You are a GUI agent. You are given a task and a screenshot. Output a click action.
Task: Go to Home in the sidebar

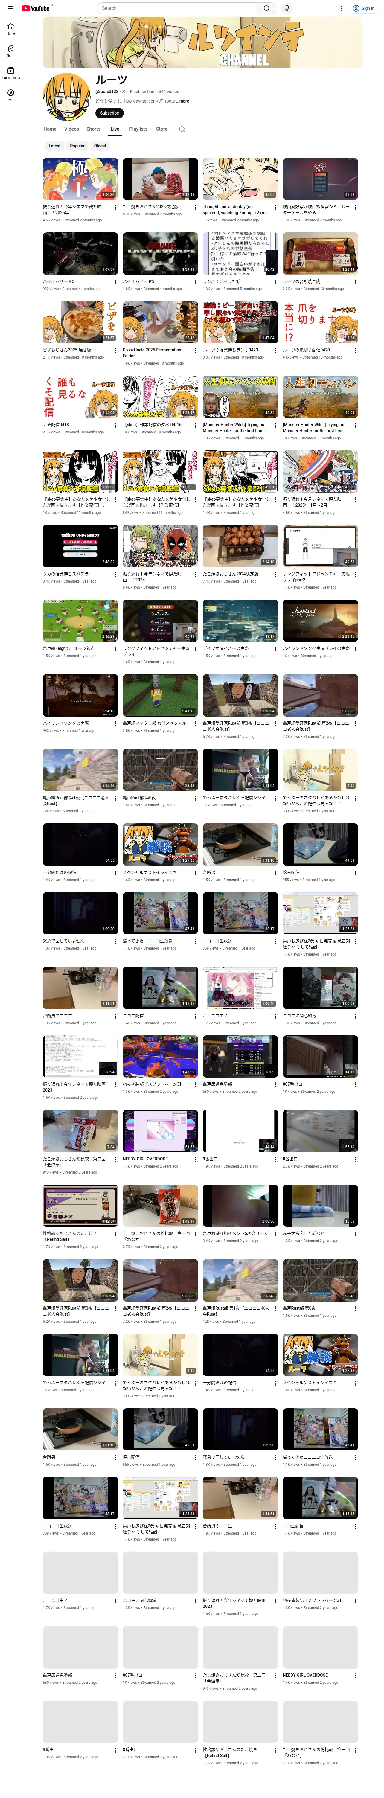click(10, 29)
